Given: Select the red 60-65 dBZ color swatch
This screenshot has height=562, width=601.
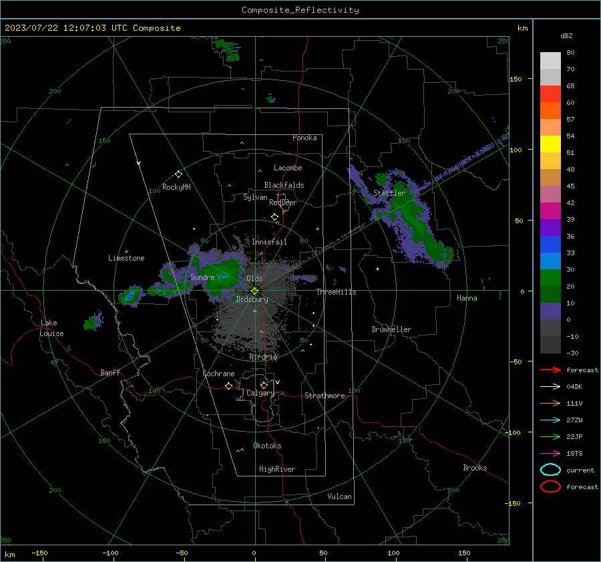Looking at the screenshot, I should point(550,94).
